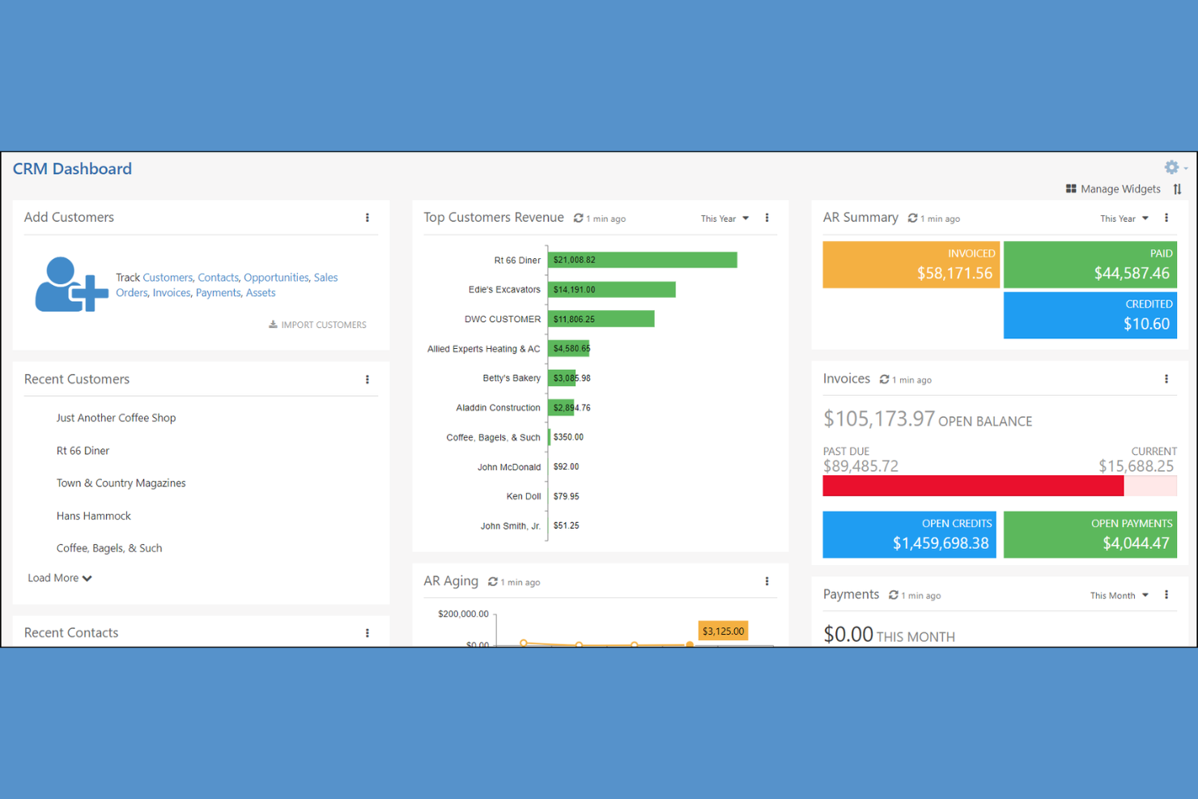
Task: Open the AR Summary This Year dropdown
Action: coord(1124,218)
